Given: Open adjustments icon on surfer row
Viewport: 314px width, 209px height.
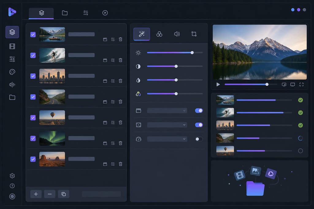Looking at the screenshot, I should [x=113, y=60].
